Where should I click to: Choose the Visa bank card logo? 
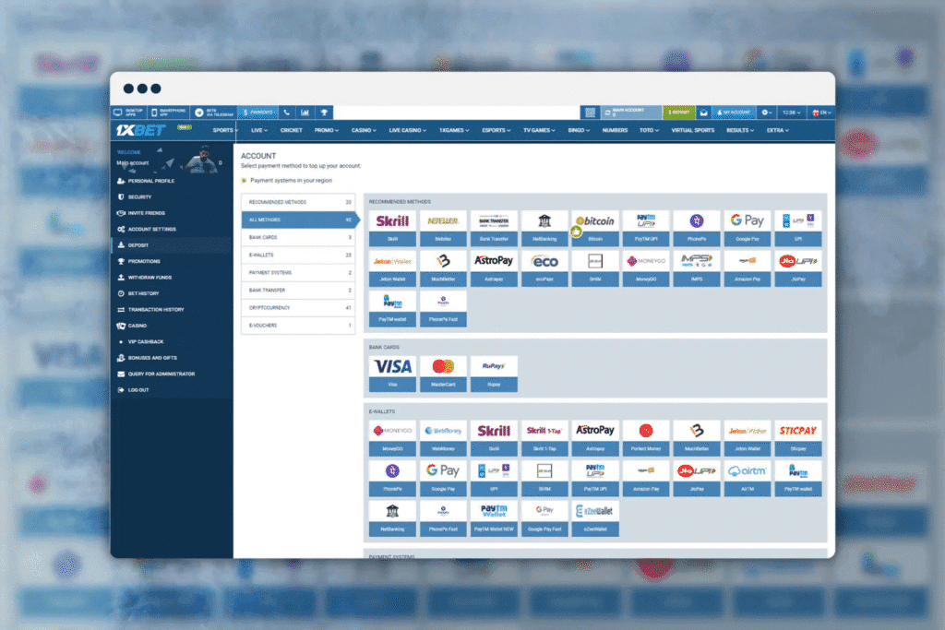(392, 366)
